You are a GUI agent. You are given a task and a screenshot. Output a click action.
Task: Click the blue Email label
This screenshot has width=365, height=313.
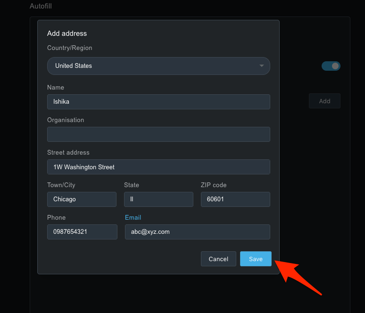(133, 217)
